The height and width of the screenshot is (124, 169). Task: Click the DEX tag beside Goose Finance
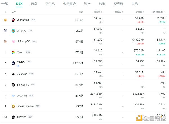38,106
